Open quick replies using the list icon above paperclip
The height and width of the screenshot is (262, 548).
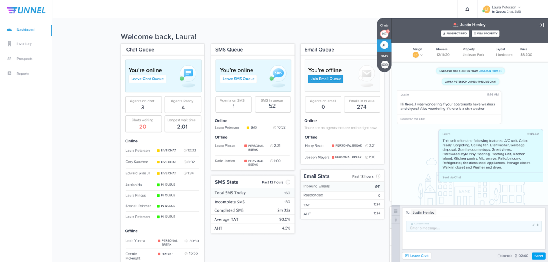coord(396,211)
